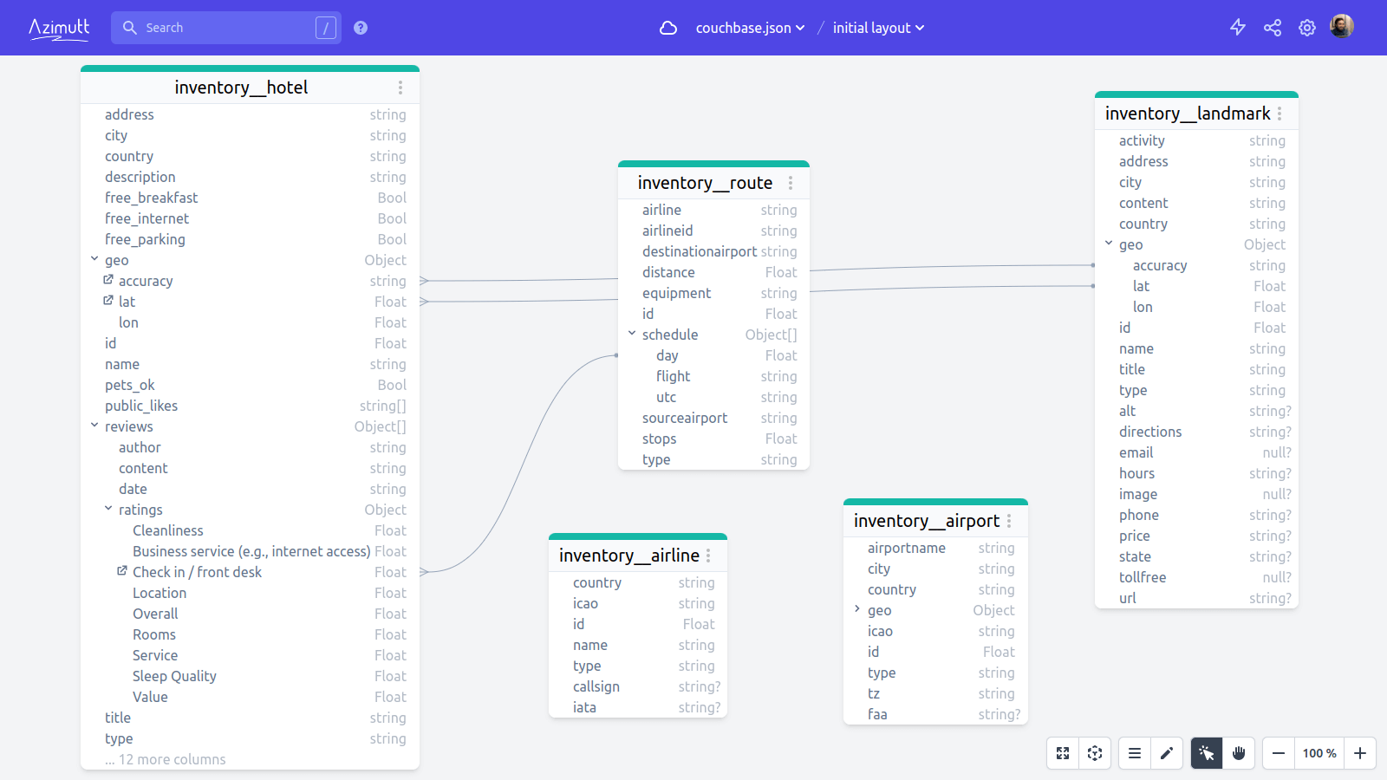Click the fit-to-screen icon
The width and height of the screenshot is (1387, 780).
(x=1062, y=753)
